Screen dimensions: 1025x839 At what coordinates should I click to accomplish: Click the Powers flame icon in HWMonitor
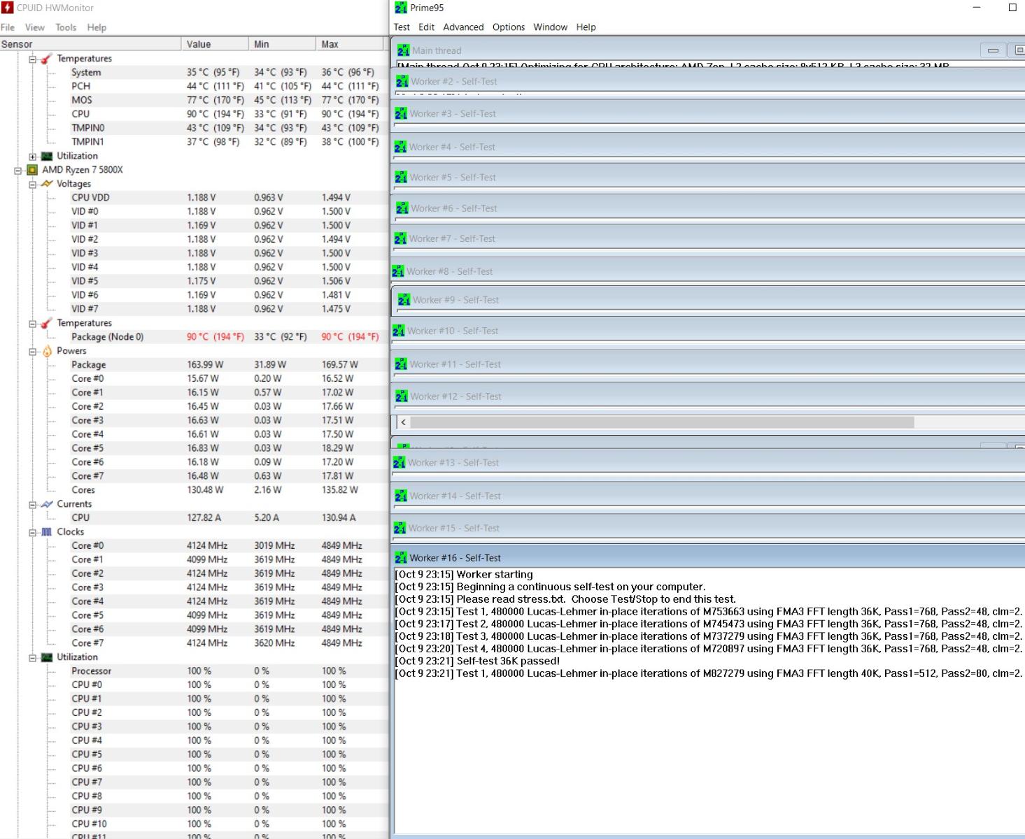pyautogui.click(x=47, y=351)
